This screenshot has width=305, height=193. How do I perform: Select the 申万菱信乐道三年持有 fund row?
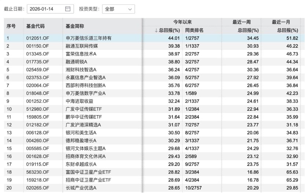(x=87, y=38)
